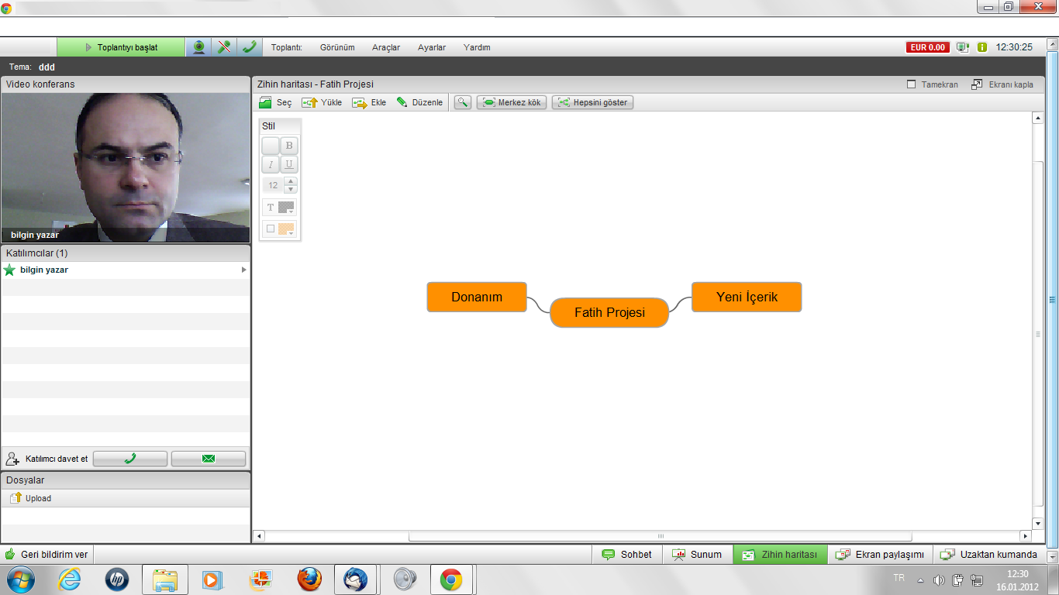Select participant bilgin yazar in list
This screenshot has width=1059, height=595.
[x=126, y=270]
